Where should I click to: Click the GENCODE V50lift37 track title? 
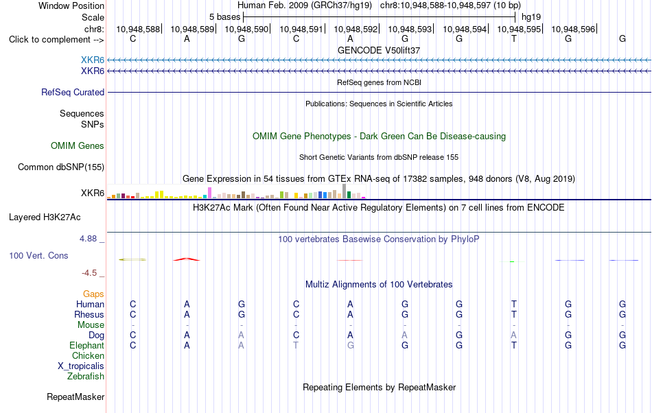coord(379,50)
